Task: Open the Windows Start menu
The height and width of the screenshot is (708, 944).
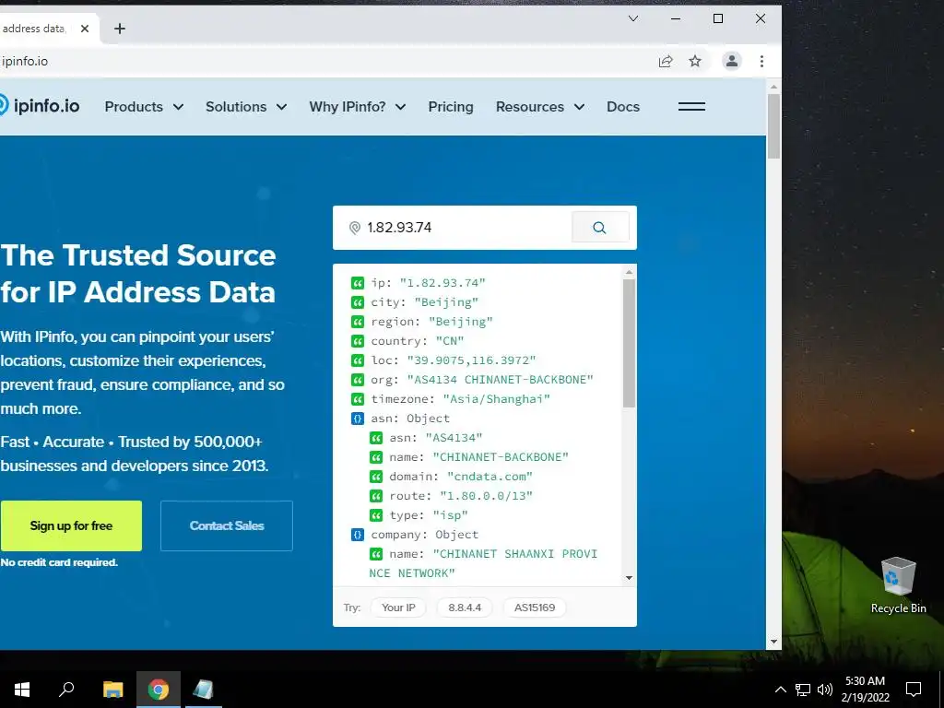Action: (22, 690)
